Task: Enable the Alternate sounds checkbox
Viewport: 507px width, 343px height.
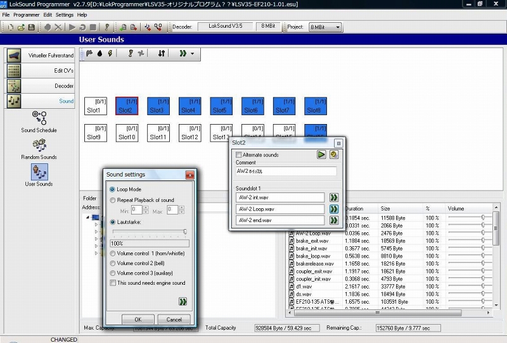Action: (239, 154)
